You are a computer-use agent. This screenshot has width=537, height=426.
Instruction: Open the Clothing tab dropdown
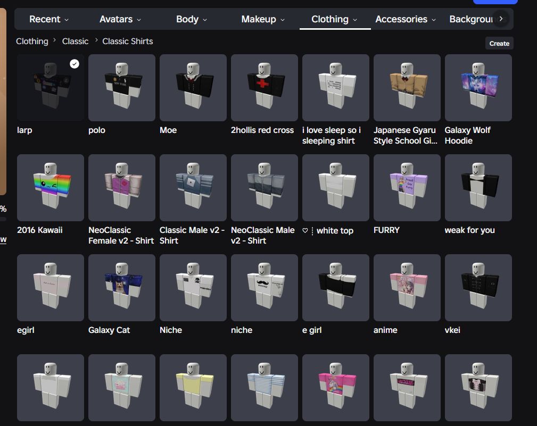pos(334,19)
